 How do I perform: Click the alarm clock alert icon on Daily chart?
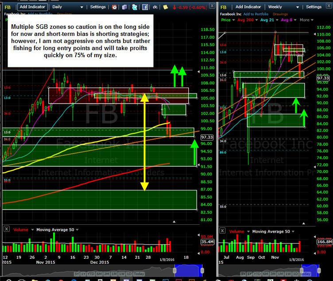(114, 7)
